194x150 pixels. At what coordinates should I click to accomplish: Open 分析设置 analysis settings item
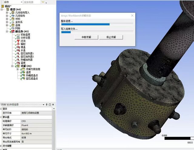pos(25,38)
